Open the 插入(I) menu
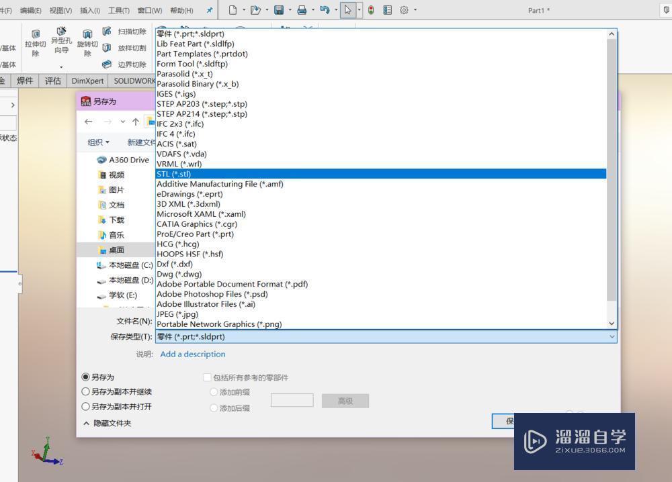 90,10
